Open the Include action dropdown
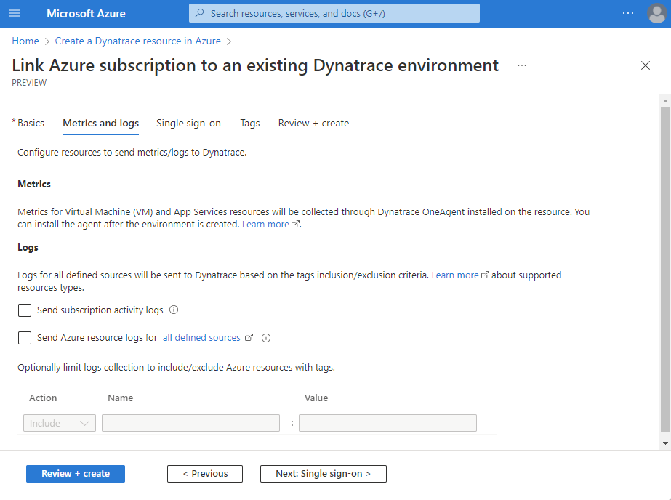 [60, 423]
